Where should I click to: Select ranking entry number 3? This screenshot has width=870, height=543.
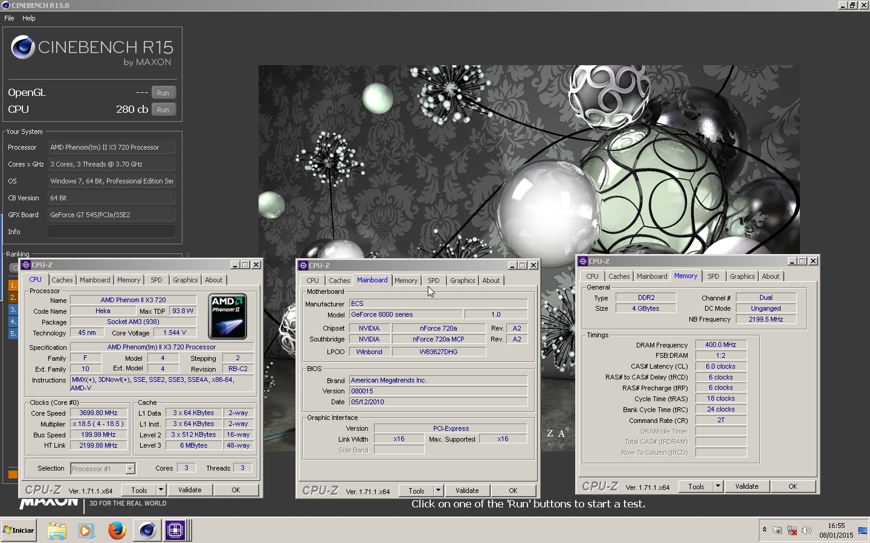(x=13, y=310)
